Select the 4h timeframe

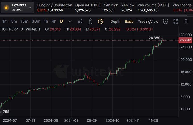[54, 21]
